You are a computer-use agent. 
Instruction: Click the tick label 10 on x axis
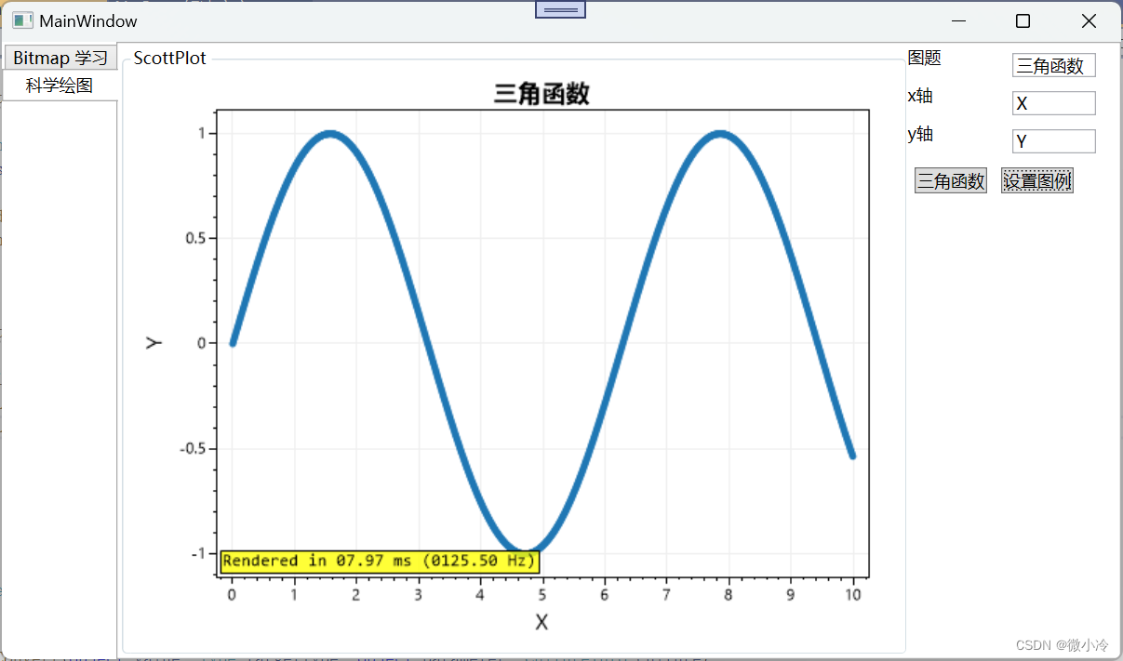pos(853,594)
